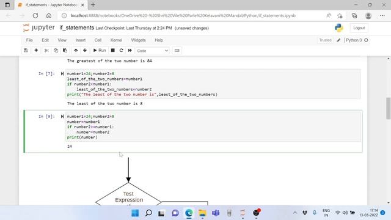Move selected cell down with the arrow icon
The image size is (391, 220).
[x=85, y=50]
